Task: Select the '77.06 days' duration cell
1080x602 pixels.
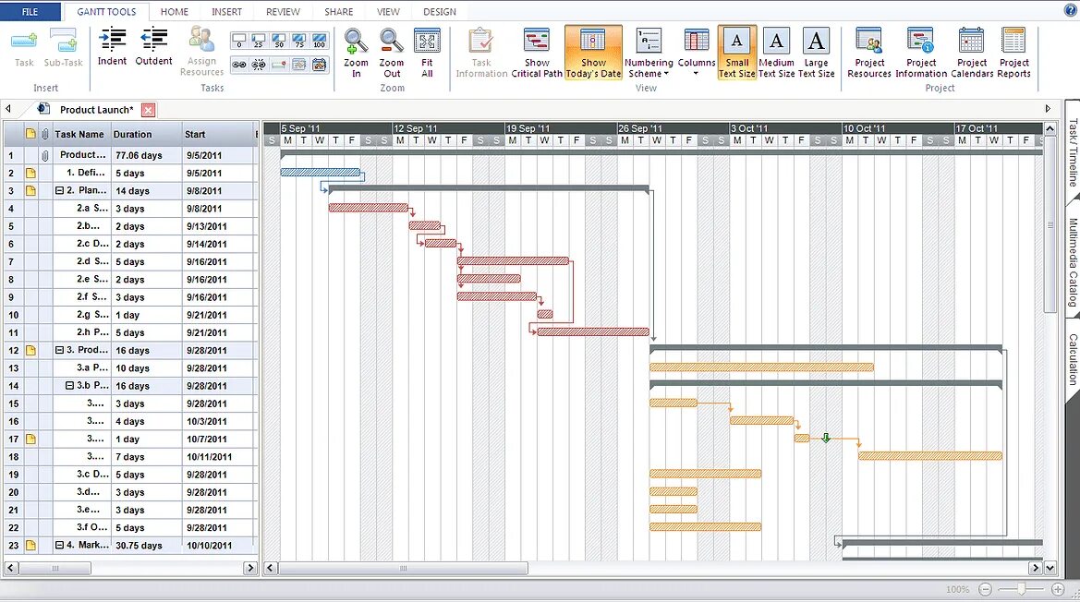Action: (x=146, y=155)
